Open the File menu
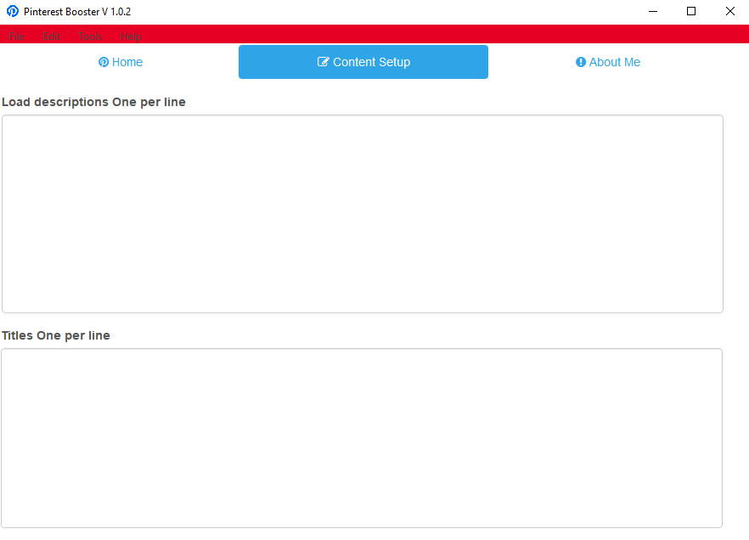 [16, 37]
